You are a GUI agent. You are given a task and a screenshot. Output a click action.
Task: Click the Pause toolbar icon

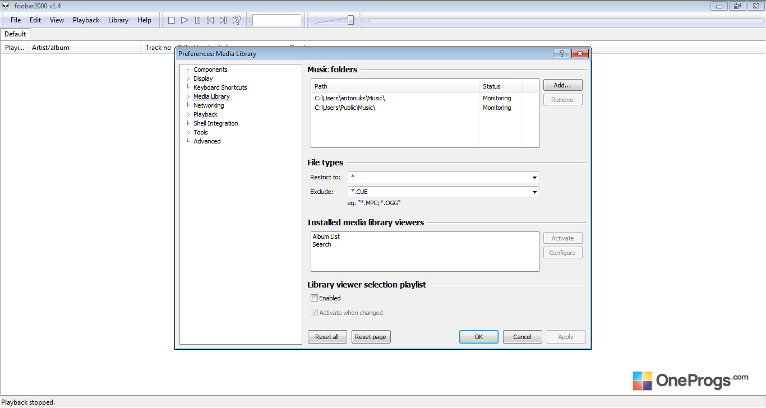coord(197,20)
